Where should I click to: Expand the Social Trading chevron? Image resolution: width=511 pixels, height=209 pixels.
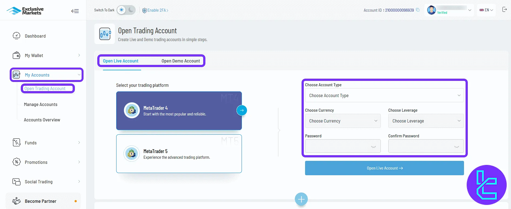(79, 181)
